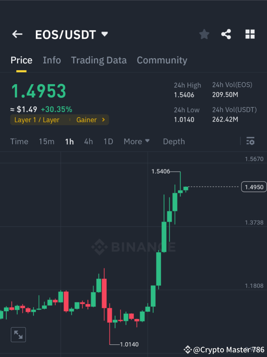The width and height of the screenshot is (267, 357).
Task: Add EOS/USDT to favorites via star icon
Action: [x=204, y=34]
